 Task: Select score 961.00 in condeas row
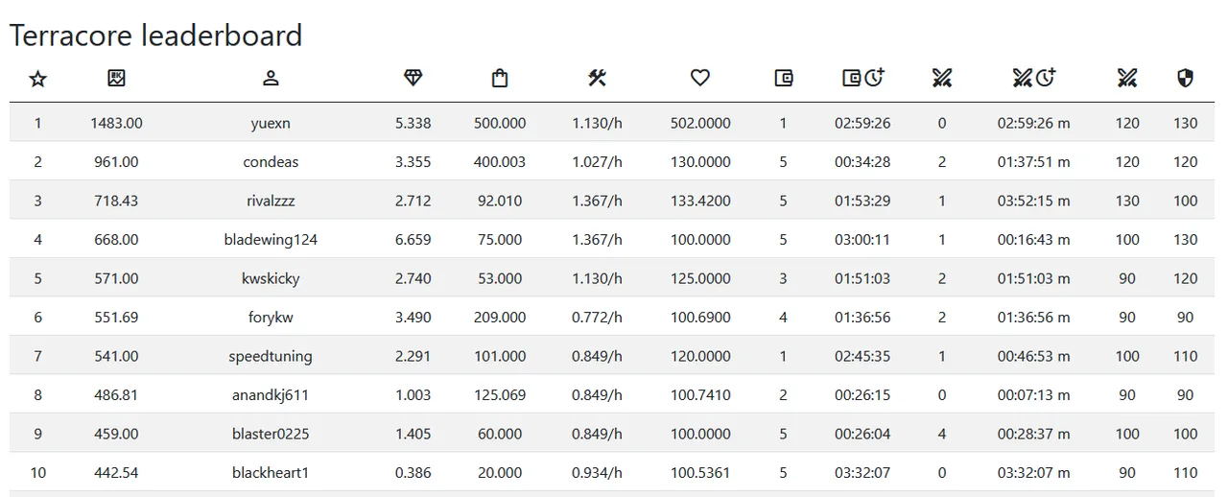(116, 162)
